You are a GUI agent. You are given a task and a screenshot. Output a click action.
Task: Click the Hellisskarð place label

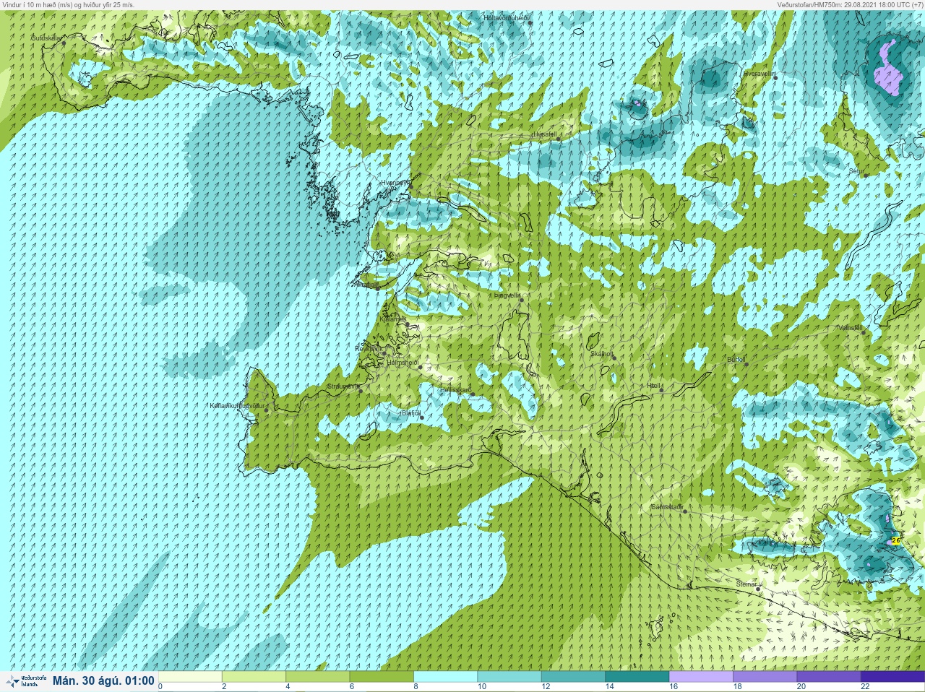tap(456, 390)
